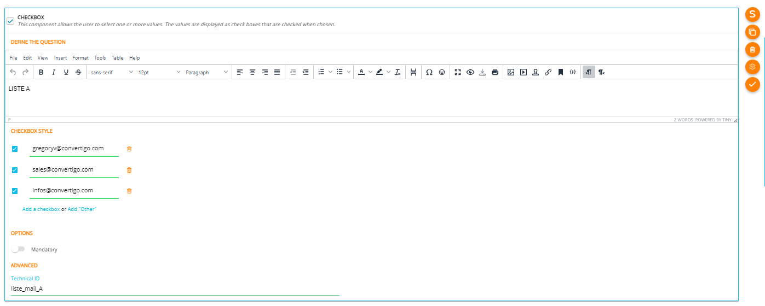
Task: Open the emoji picker in toolbar
Action: (x=442, y=72)
